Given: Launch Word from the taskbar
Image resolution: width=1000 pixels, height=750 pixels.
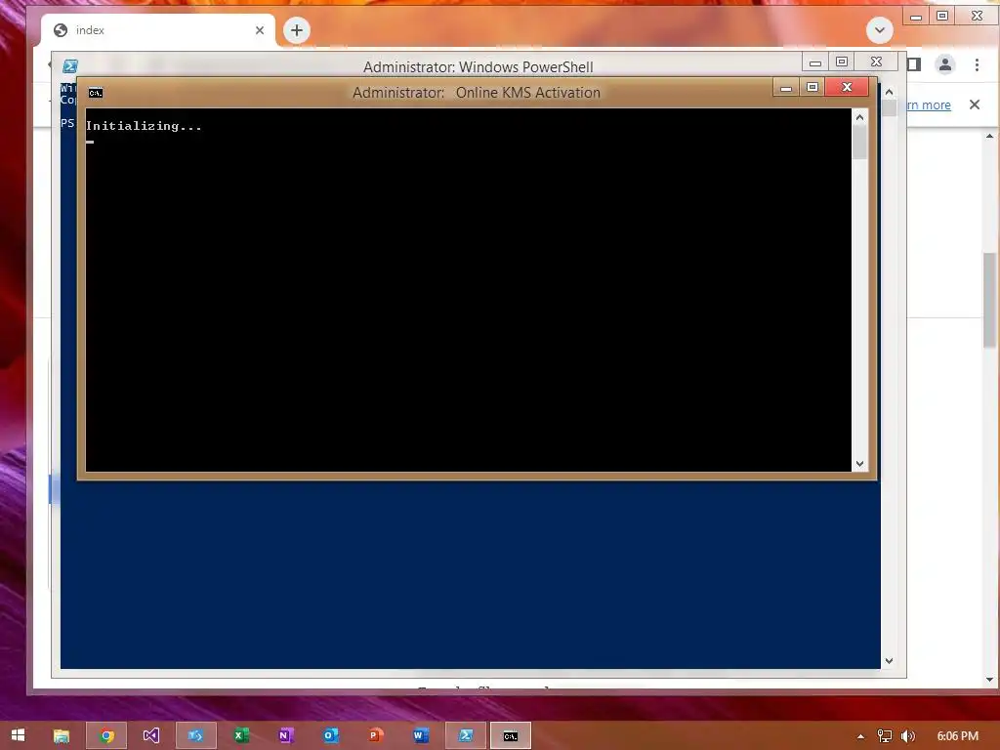Looking at the screenshot, I should [x=420, y=735].
